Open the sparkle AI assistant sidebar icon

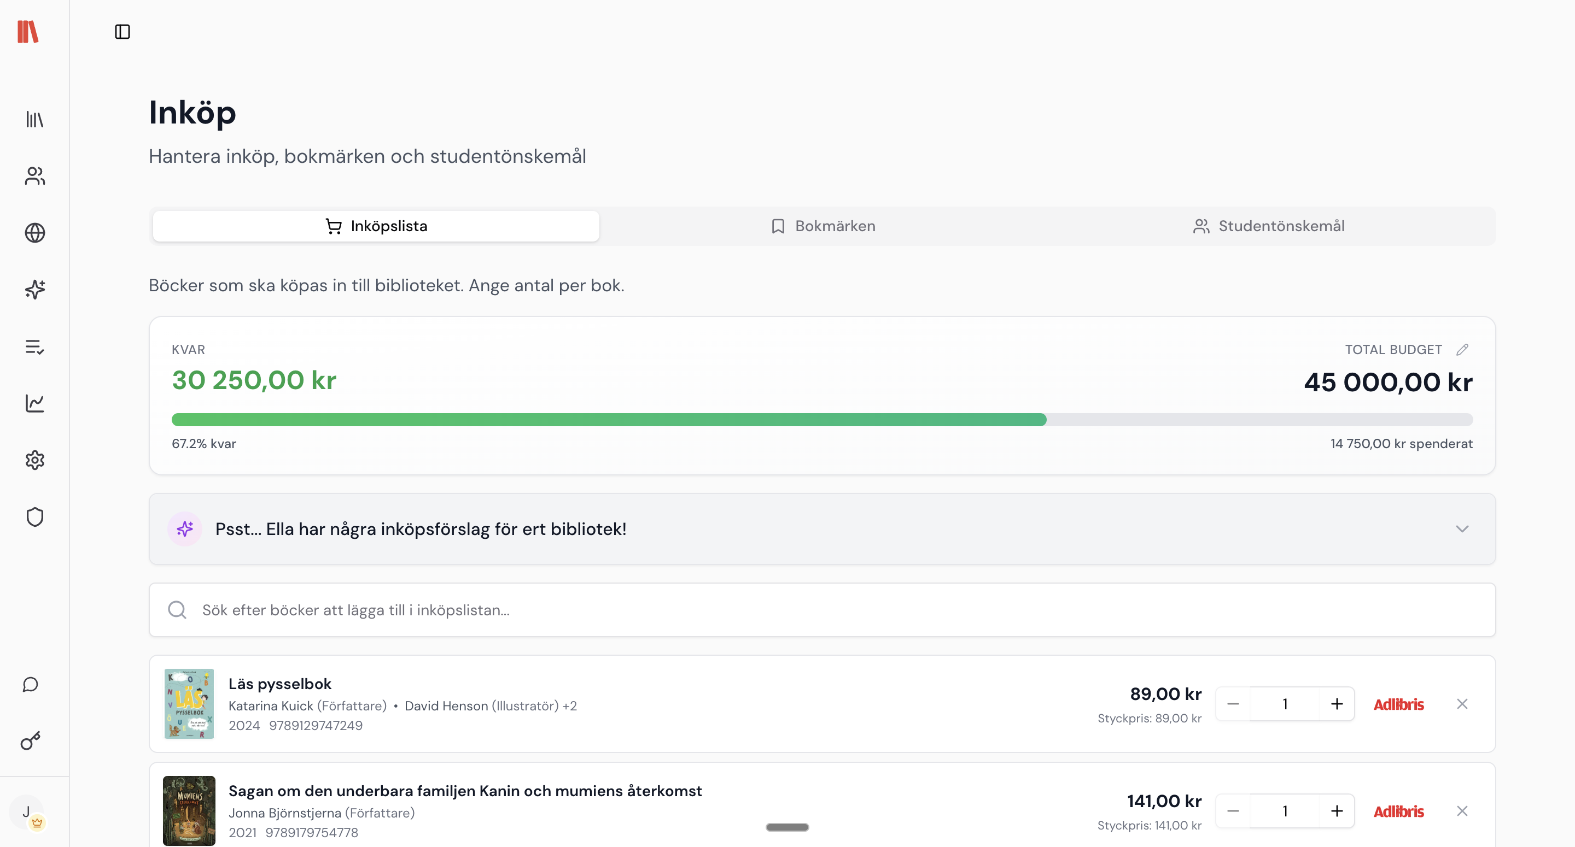[35, 290]
